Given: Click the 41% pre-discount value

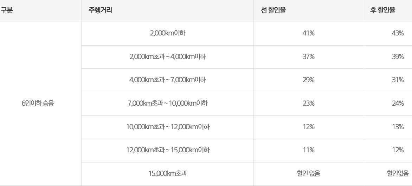Looking at the screenshot, I should point(308,34).
